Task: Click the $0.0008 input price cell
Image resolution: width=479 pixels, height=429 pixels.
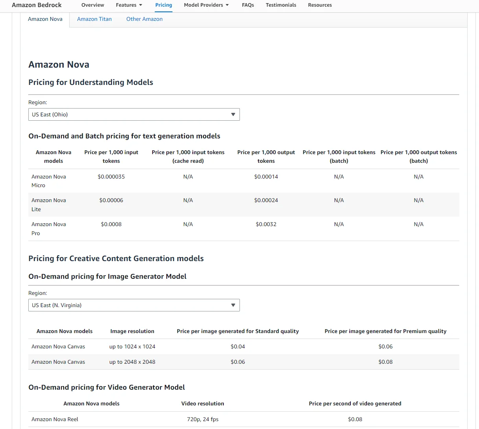Action: [x=111, y=224]
